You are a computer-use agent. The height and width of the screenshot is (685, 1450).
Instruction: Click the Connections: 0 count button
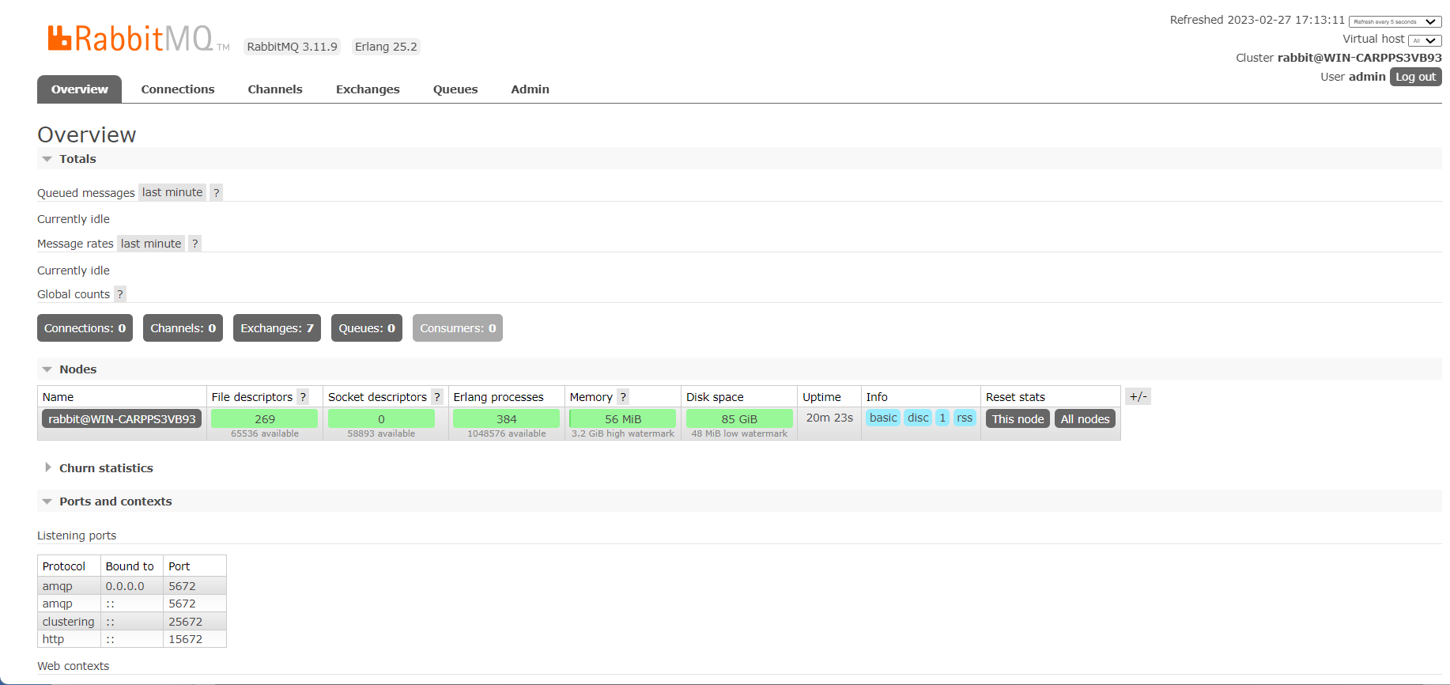pos(85,328)
